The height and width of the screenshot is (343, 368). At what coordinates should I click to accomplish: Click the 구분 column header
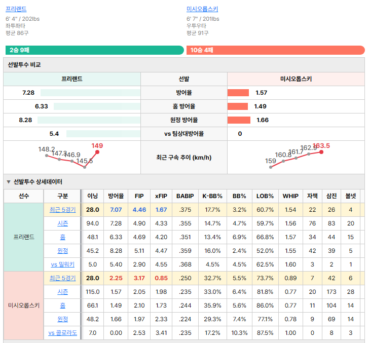62,196
